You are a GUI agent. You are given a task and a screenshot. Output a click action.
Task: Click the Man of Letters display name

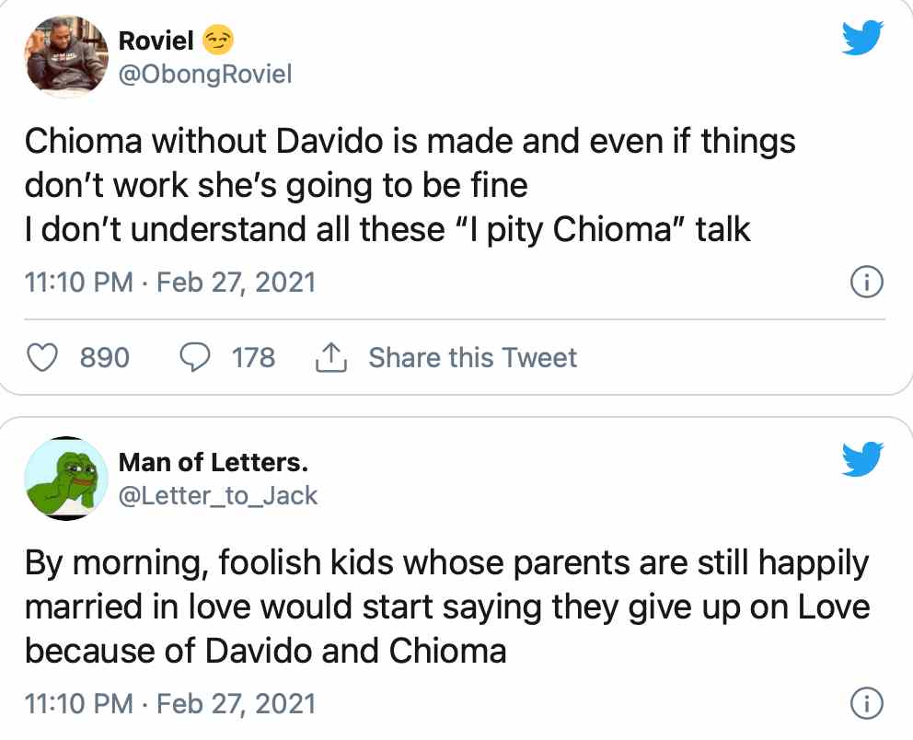(x=214, y=462)
